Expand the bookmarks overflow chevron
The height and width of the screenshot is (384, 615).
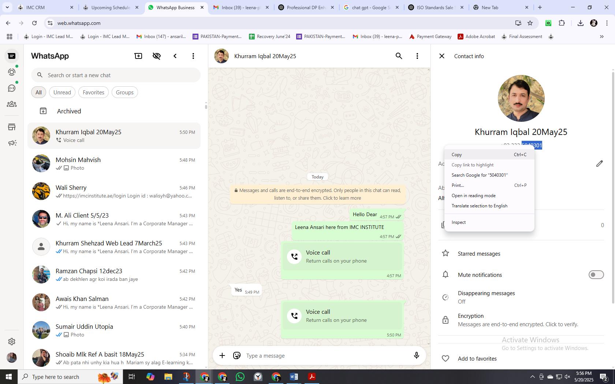pos(601,37)
